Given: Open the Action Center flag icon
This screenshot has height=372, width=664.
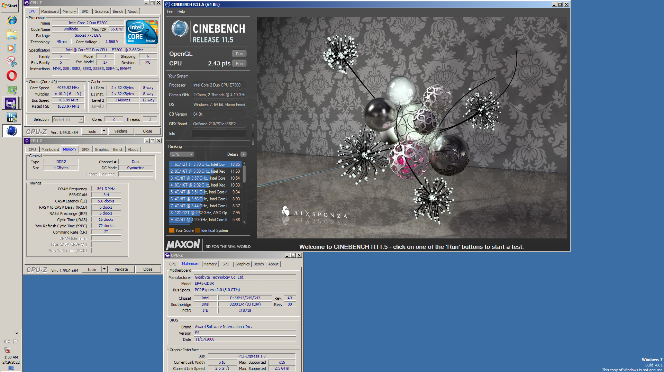Looking at the screenshot, I should 16,342.
